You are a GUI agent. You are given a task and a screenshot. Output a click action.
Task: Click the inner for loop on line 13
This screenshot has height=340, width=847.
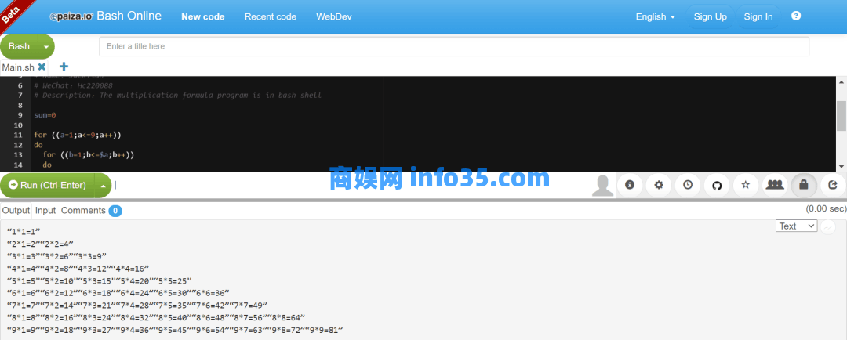tap(89, 155)
